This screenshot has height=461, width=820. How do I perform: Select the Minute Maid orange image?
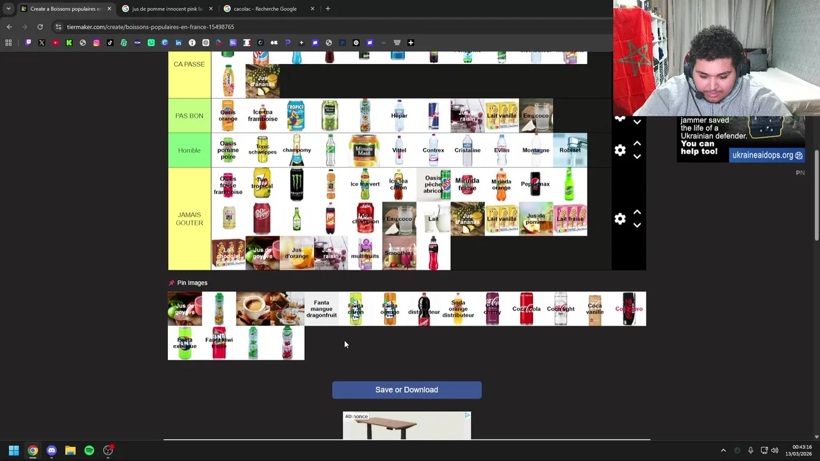tap(365, 150)
